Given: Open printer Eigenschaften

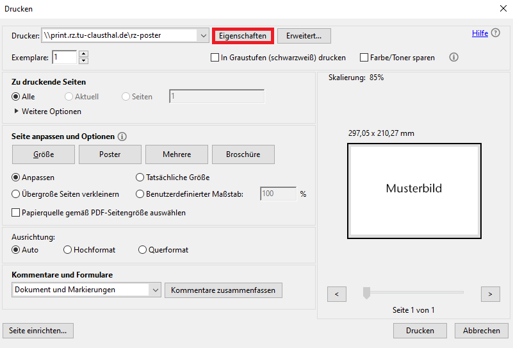Looking at the screenshot, I should click(243, 36).
